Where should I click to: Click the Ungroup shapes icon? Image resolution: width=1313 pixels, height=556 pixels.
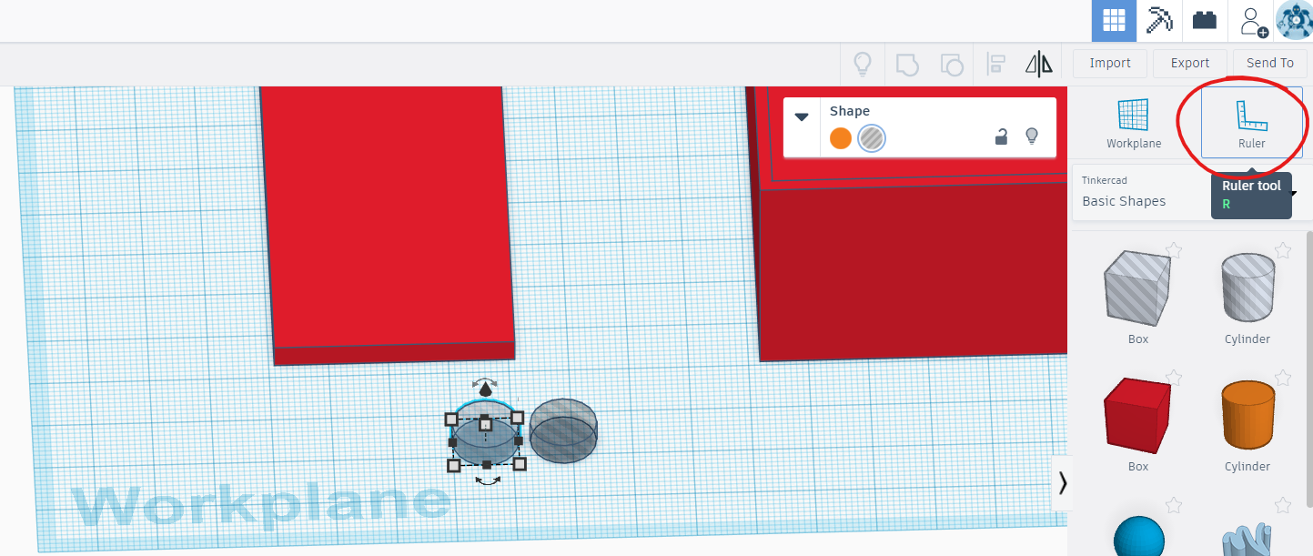(952, 64)
